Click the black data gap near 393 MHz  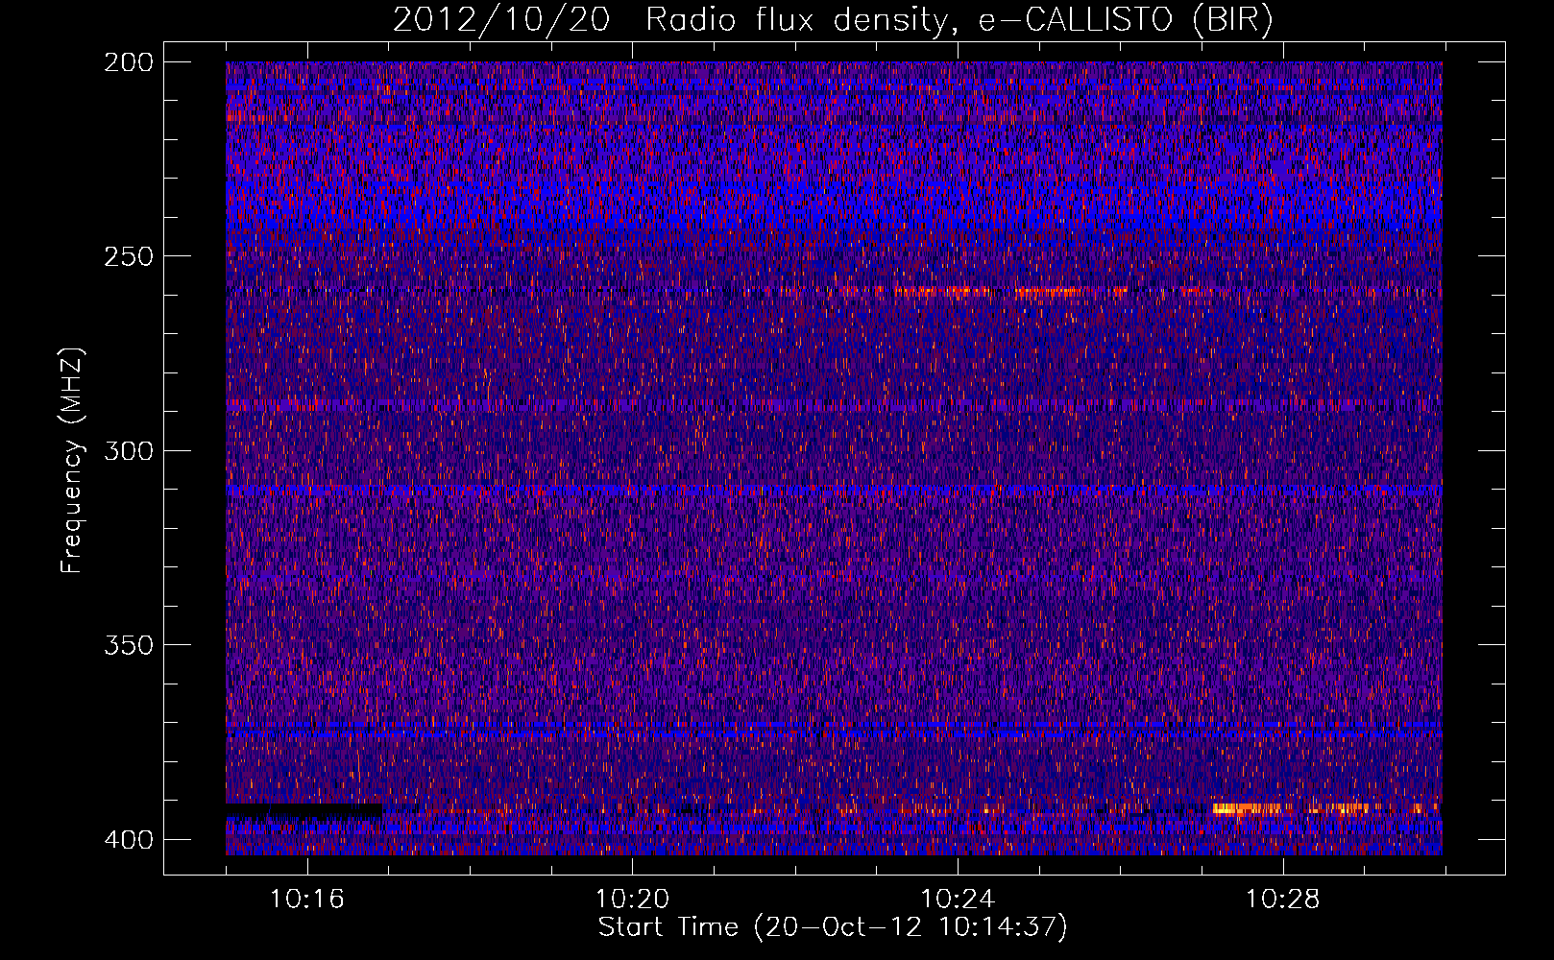click(x=304, y=810)
